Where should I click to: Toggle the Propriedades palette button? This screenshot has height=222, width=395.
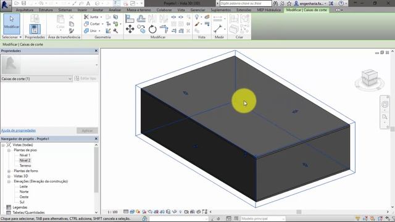click(x=35, y=29)
